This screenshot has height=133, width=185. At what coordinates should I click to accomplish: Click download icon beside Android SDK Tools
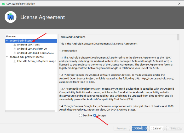[x=15, y=45]
